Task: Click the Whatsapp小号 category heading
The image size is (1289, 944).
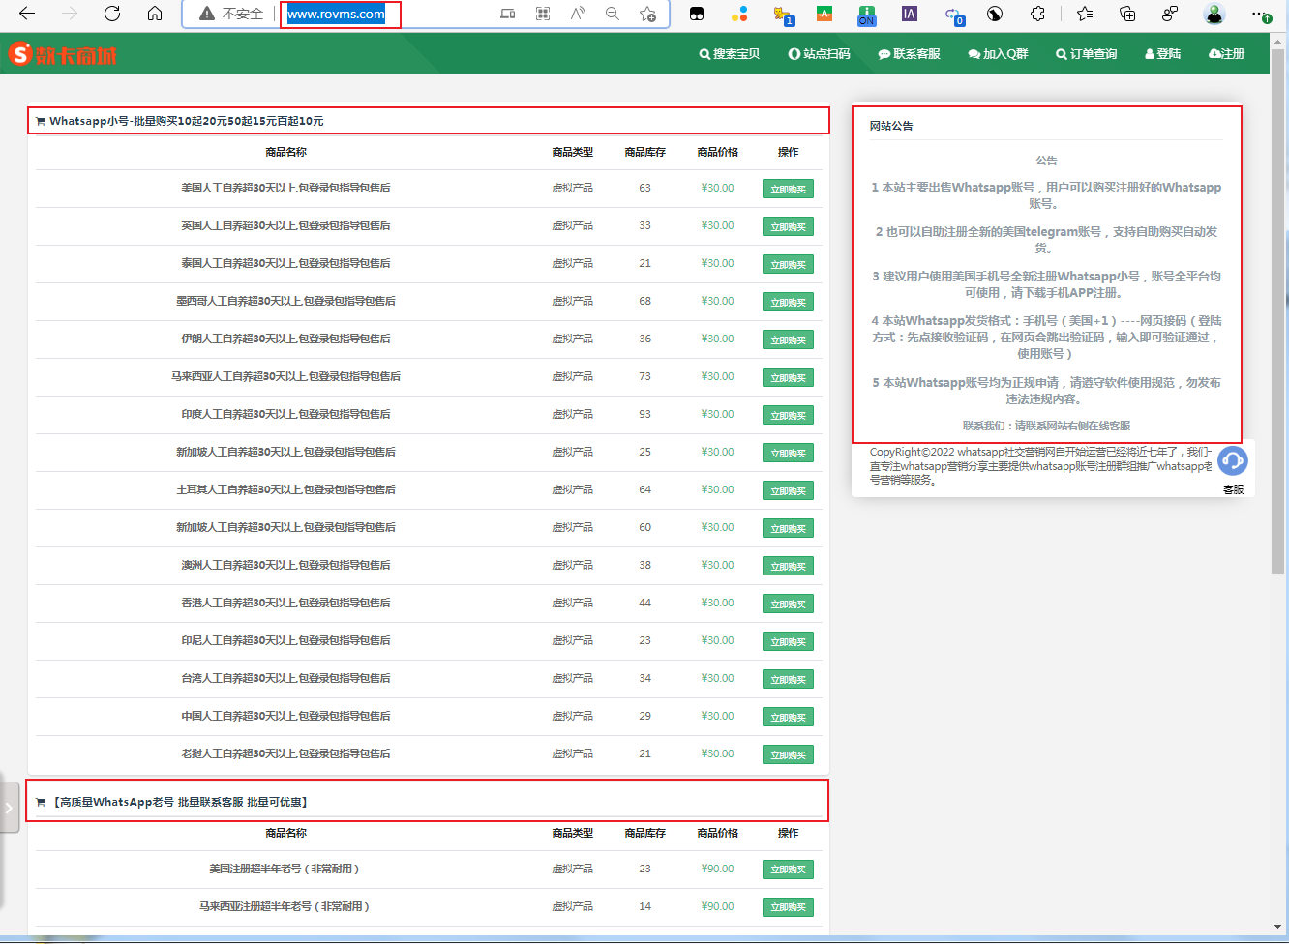Action: pyautogui.click(x=187, y=121)
